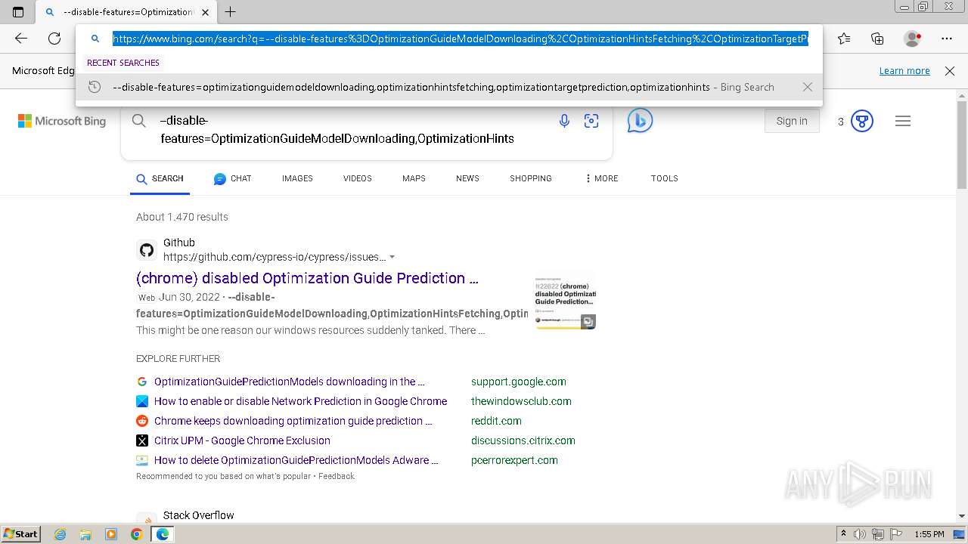Show hidden tray icons arrow
968x544 pixels.
tap(843, 534)
